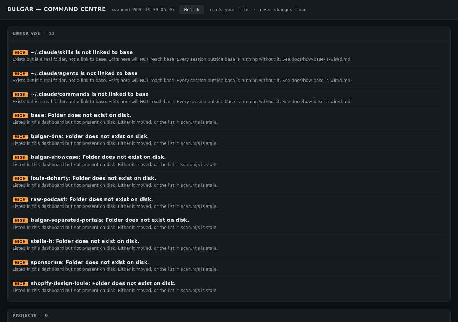Click the NEEDS YOU — 12 section header

coord(34,34)
